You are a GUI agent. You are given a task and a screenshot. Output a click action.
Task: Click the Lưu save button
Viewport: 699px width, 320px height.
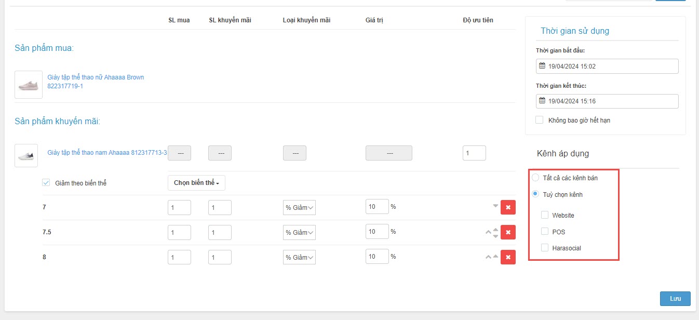(675, 299)
